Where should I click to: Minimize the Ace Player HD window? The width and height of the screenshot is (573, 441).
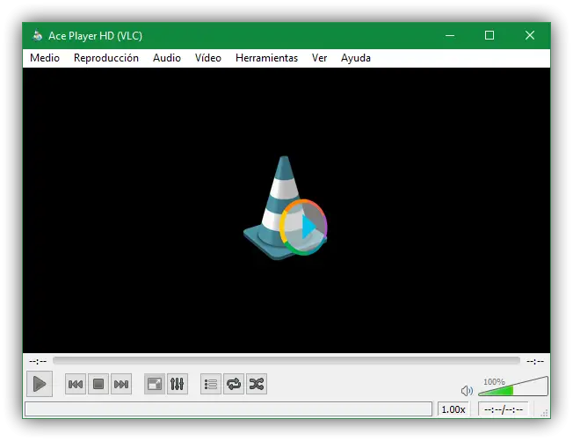pos(450,35)
